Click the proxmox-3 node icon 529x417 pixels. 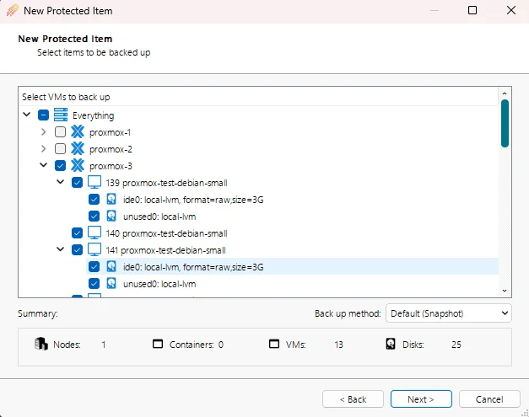point(78,165)
